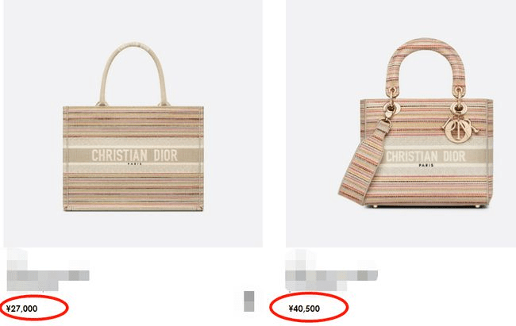
Task: Select the blurred product title under the Lady Dior bag
Action: (331, 280)
